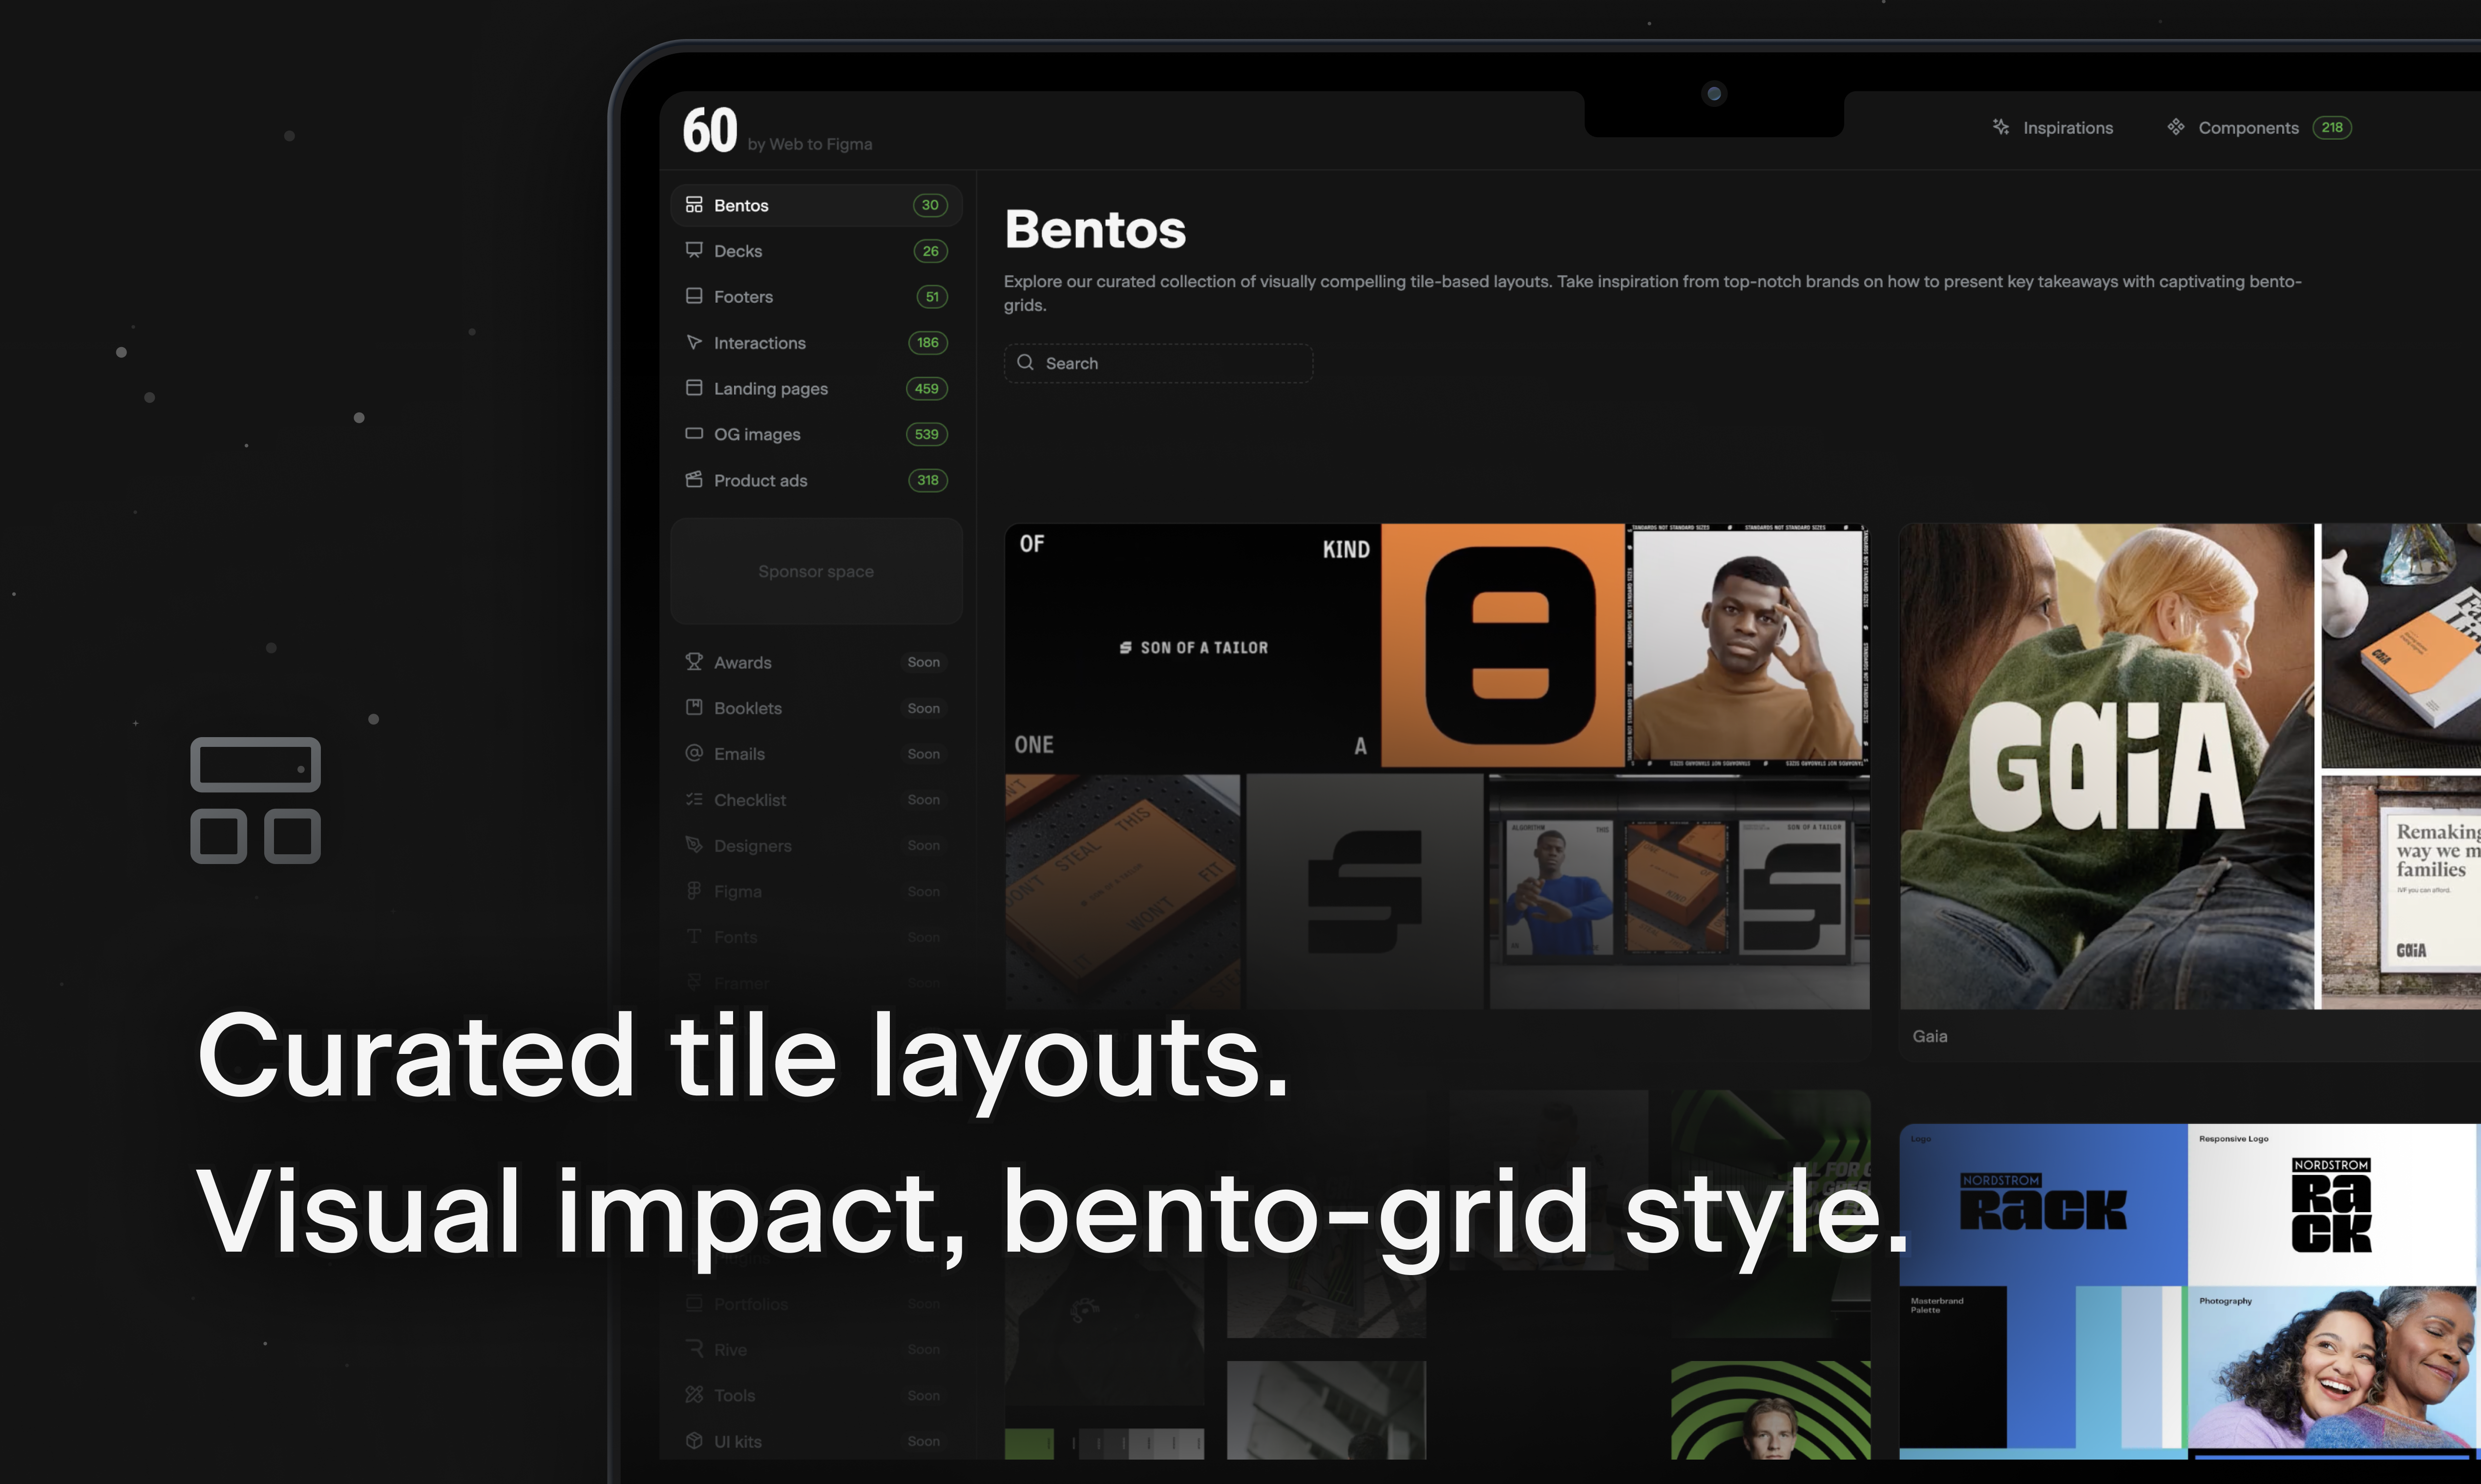Click the Interactions cursor icon
Screen dimensions: 2481x1484
pyautogui.click(x=694, y=342)
